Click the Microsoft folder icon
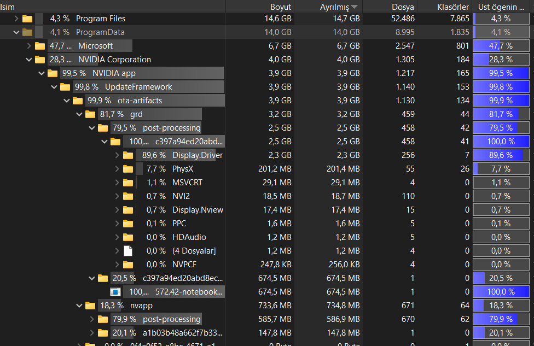This screenshot has width=534, height=346. (x=40, y=46)
